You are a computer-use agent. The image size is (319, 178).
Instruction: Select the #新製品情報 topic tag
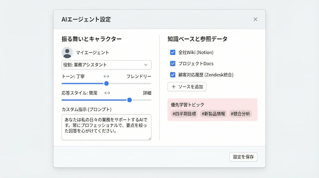pyautogui.click(x=214, y=114)
